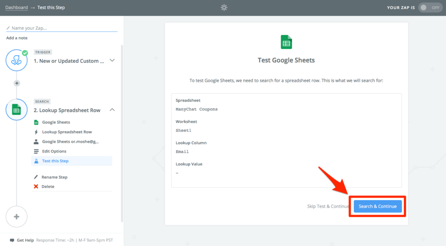
Task: Collapse the Lookup Spreadsheet Row step
Action: 112,109
